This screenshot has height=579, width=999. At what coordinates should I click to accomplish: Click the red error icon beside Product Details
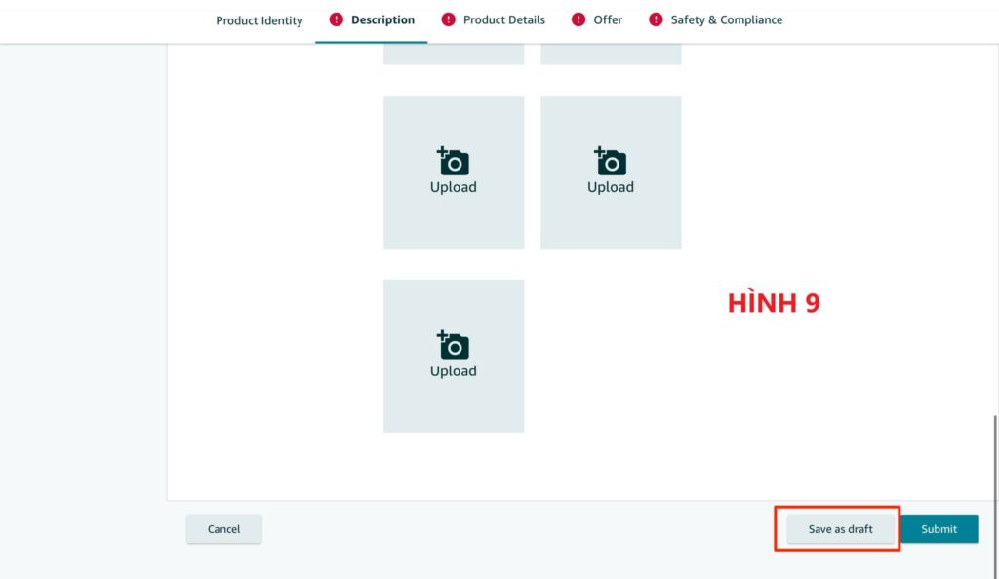449,19
